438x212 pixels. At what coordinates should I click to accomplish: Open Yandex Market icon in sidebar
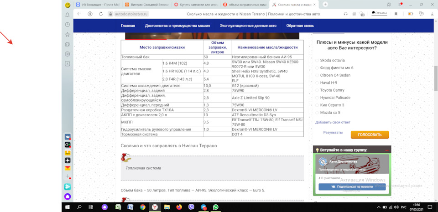68,153
